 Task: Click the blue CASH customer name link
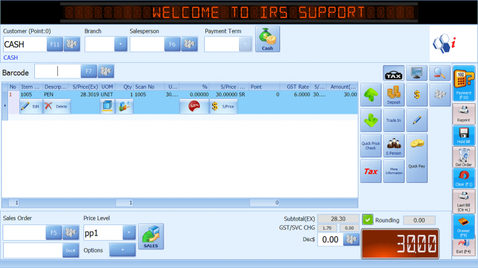click(11, 58)
